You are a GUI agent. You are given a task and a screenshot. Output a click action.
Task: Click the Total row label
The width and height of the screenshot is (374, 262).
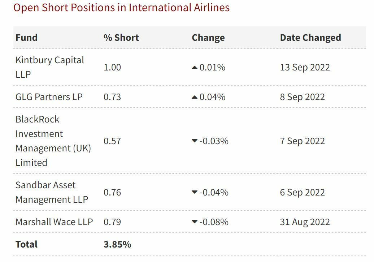pos(26,244)
